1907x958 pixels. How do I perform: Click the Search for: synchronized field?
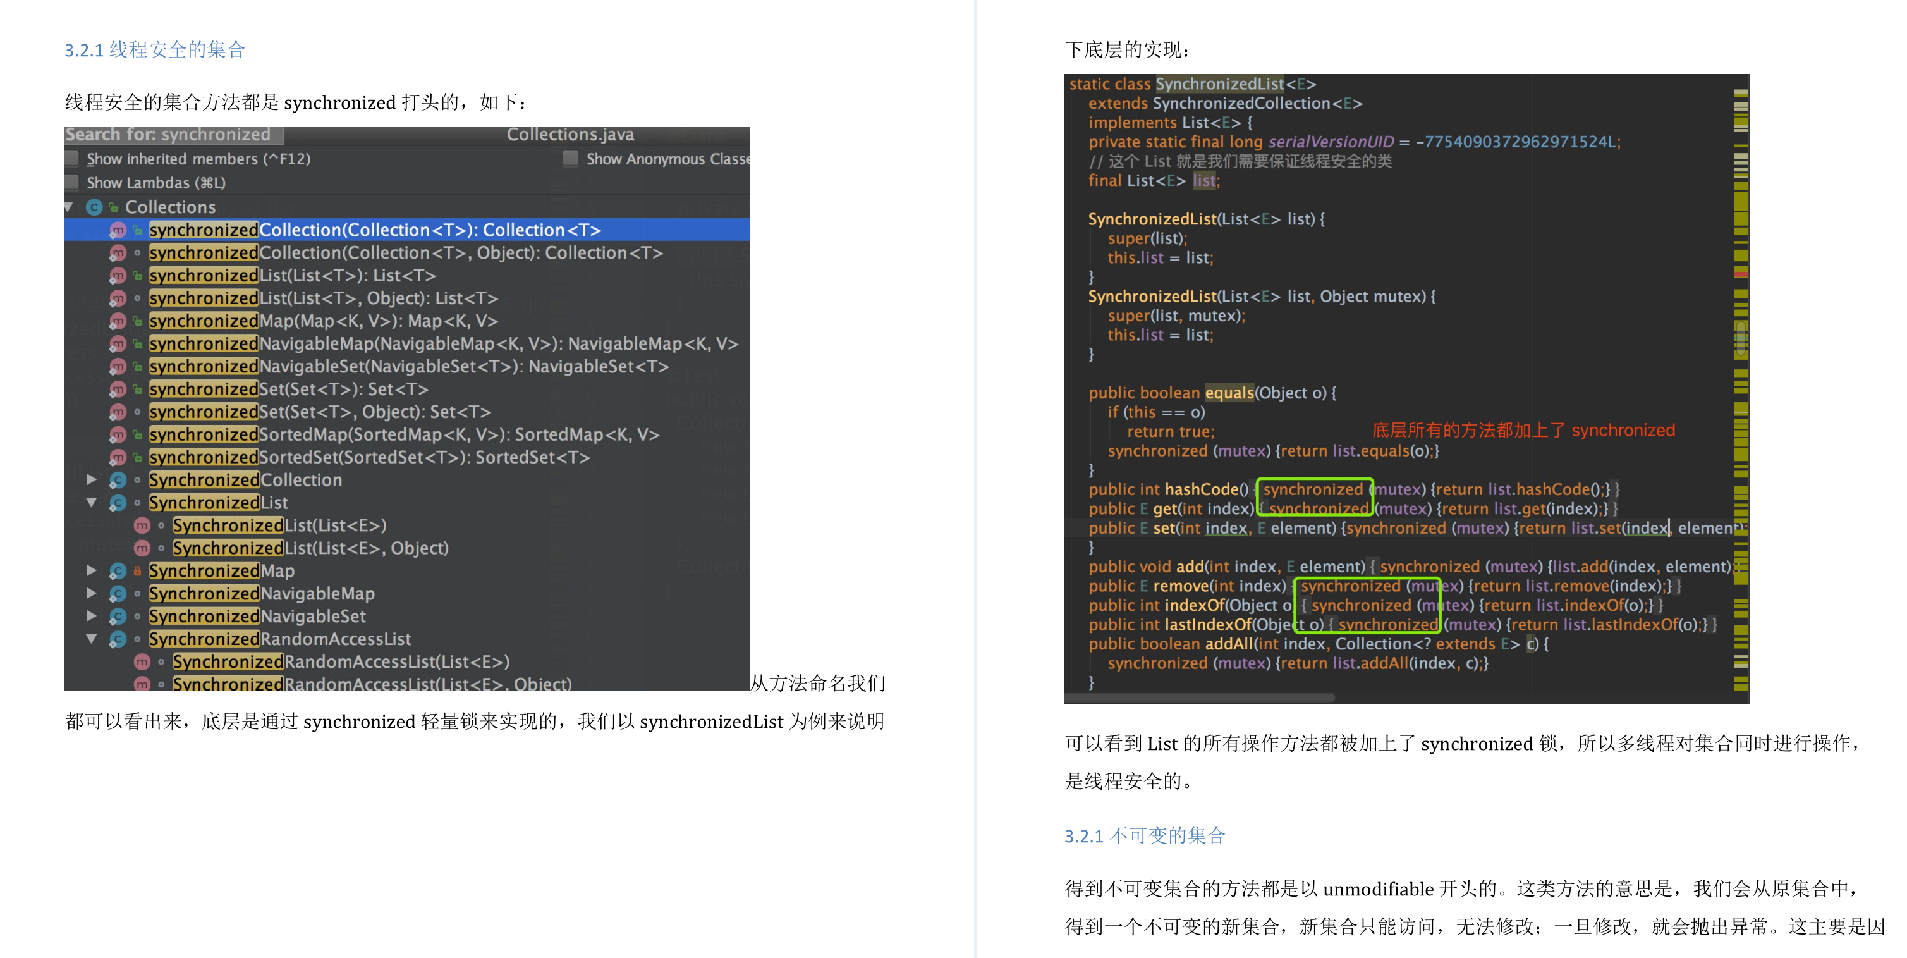pyautogui.click(x=174, y=135)
